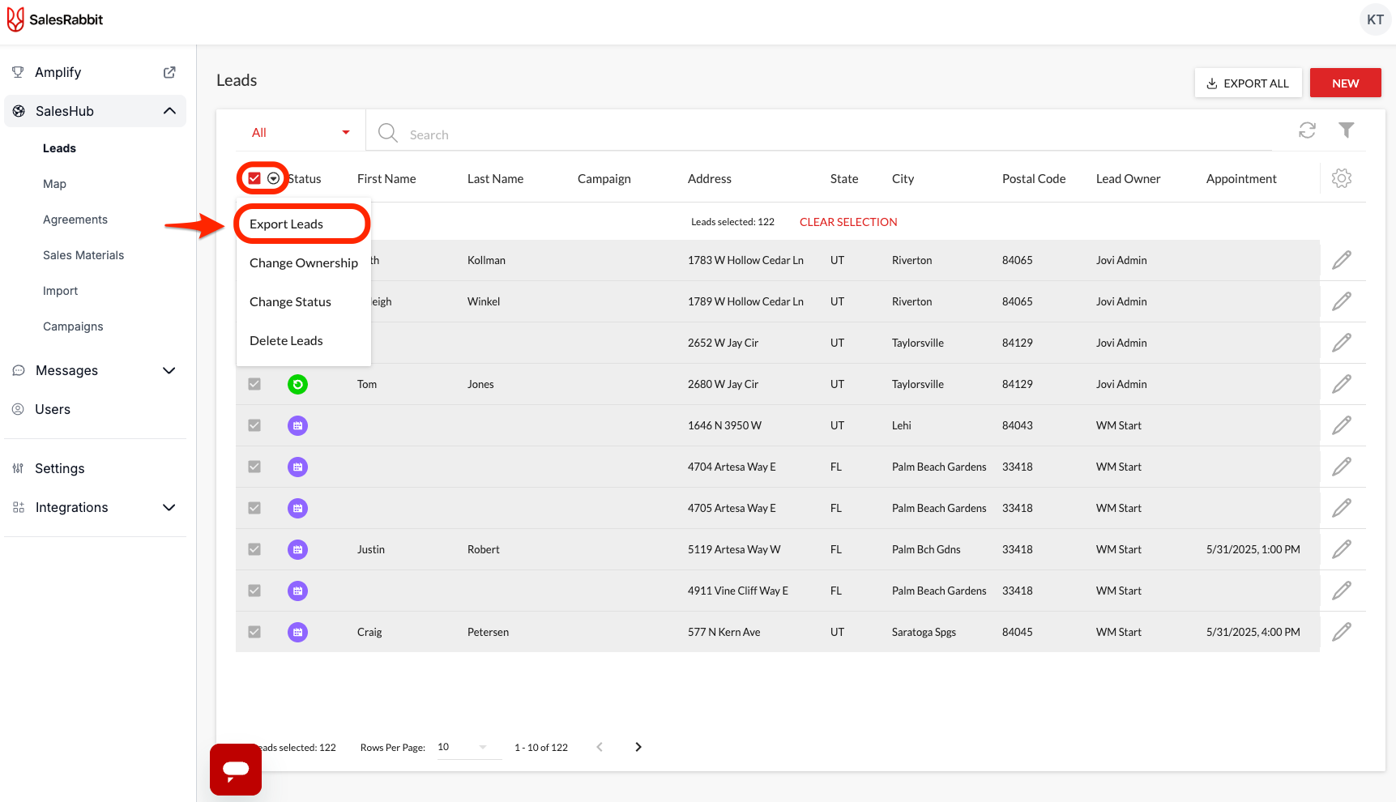Click the EXPORT ALL button
The height and width of the screenshot is (802, 1396).
click(1248, 83)
